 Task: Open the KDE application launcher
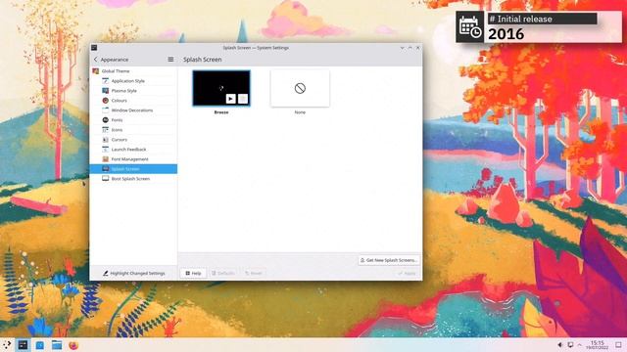click(7, 345)
